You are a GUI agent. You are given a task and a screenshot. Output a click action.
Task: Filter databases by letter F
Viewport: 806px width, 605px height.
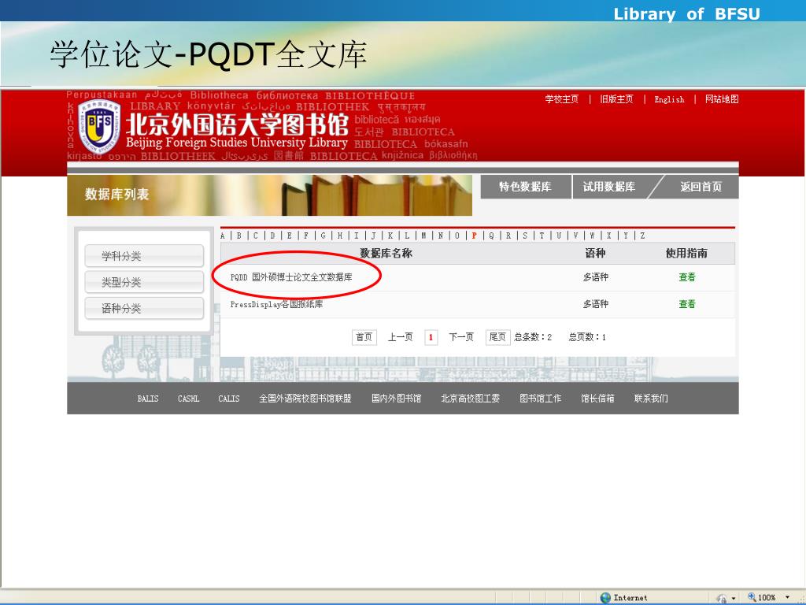pyautogui.click(x=306, y=236)
